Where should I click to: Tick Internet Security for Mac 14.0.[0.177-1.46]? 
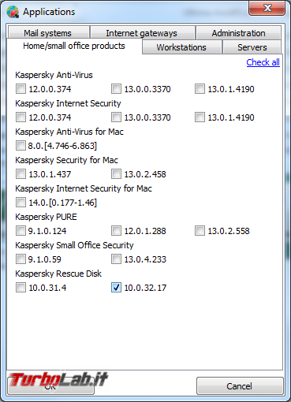pos(21,203)
